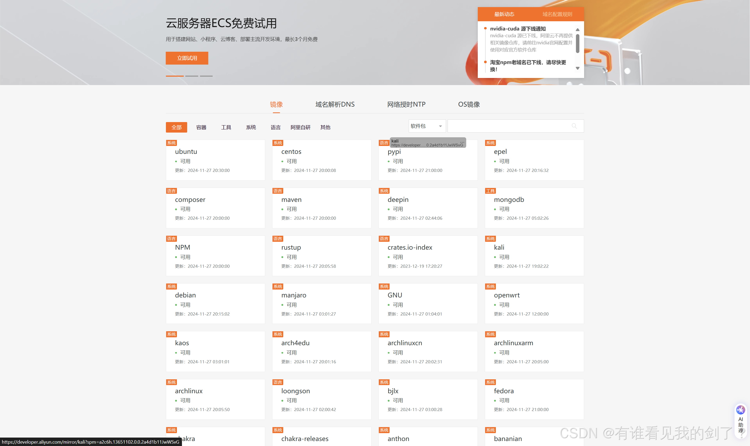
Task: Select the first carousel indicator bar
Action: click(175, 76)
